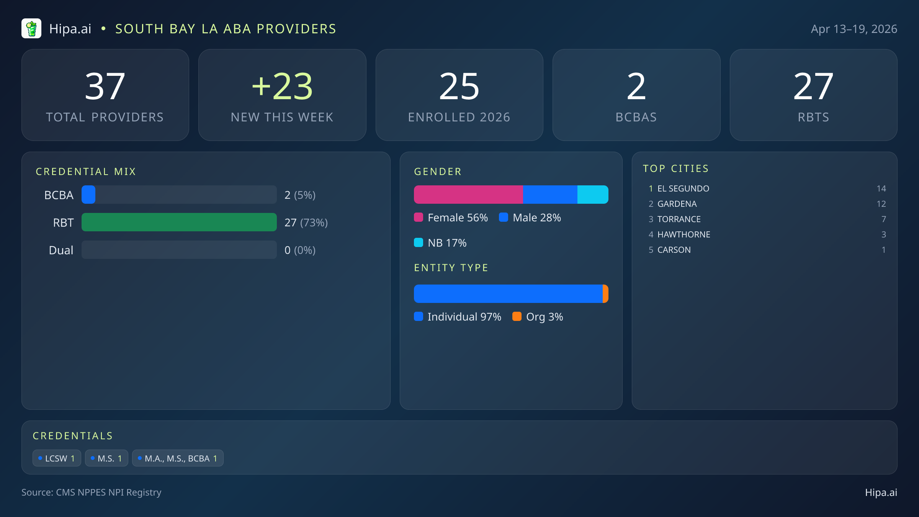Toggle the Female segment of the gender bar

(x=467, y=194)
